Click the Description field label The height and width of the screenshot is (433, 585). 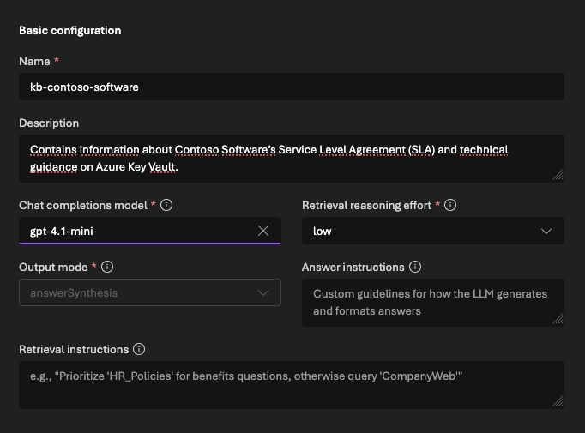click(x=49, y=123)
